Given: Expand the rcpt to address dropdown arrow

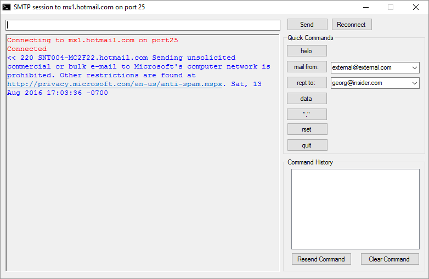Looking at the screenshot, I should tap(415, 83).
